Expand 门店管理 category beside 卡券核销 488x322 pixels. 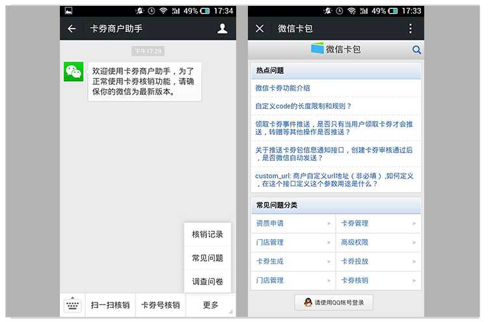click(293, 280)
